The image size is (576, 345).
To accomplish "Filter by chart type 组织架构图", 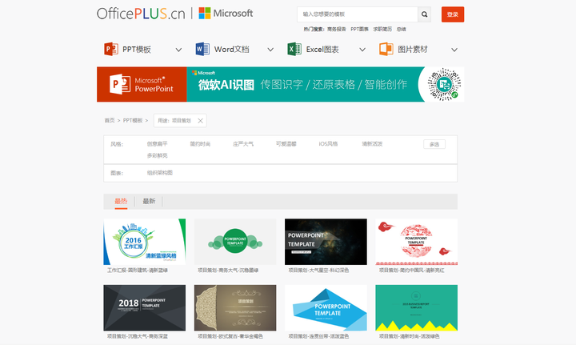I will pyautogui.click(x=160, y=173).
